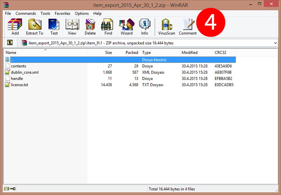Go up one level with the arrow icon
This screenshot has height=195, width=281.
point(10,43)
